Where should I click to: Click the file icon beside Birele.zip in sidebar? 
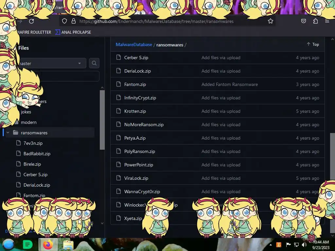pyautogui.click(x=19, y=164)
